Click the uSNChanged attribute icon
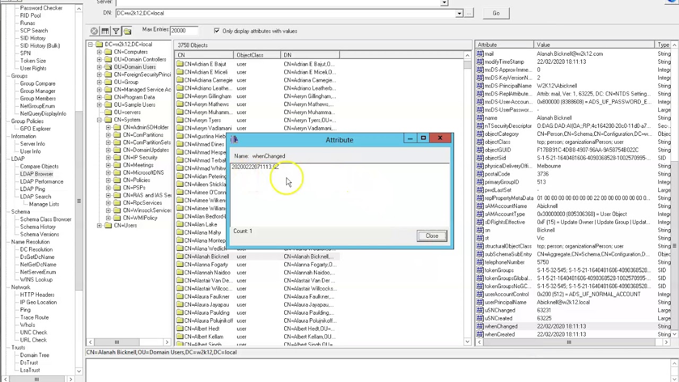This screenshot has height=382, width=679. [480, 310]
